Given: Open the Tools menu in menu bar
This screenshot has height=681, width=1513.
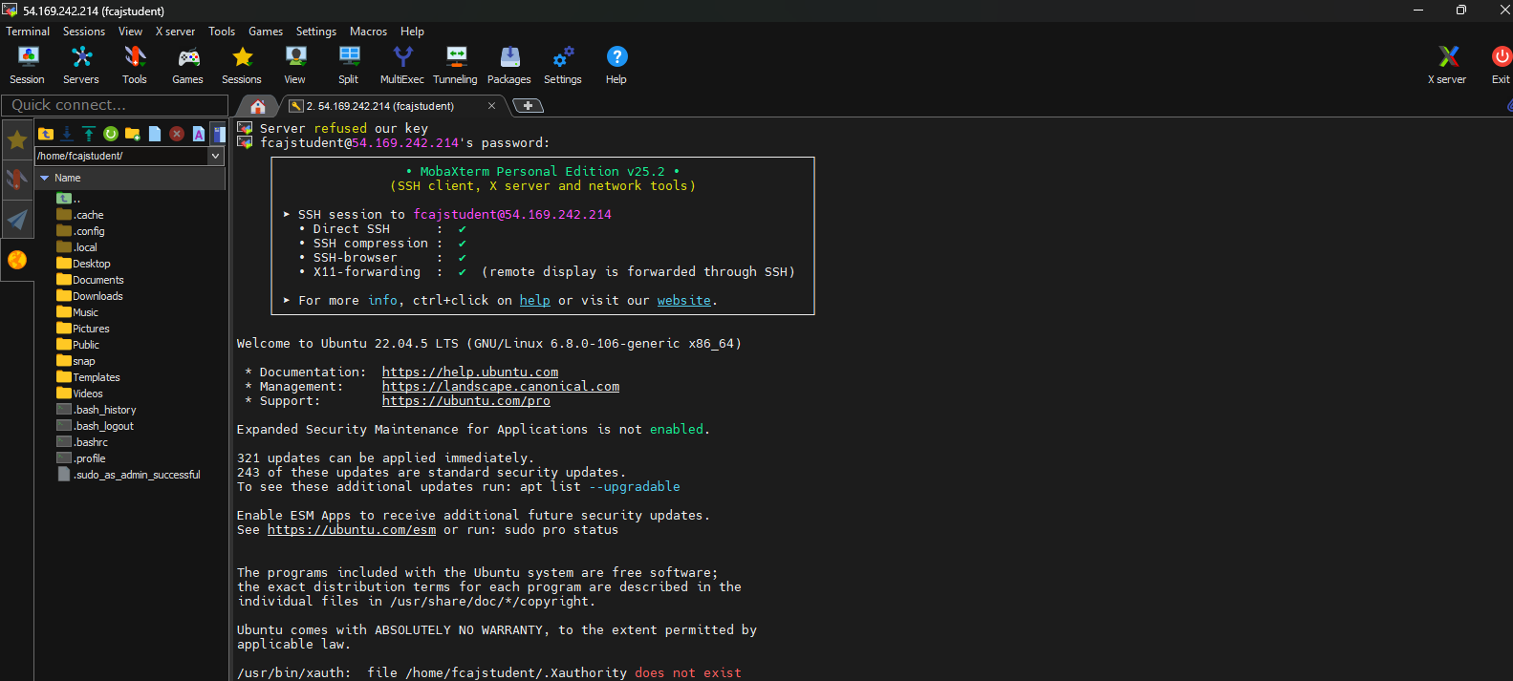Looking at the screenshot, I should [222, 32].
